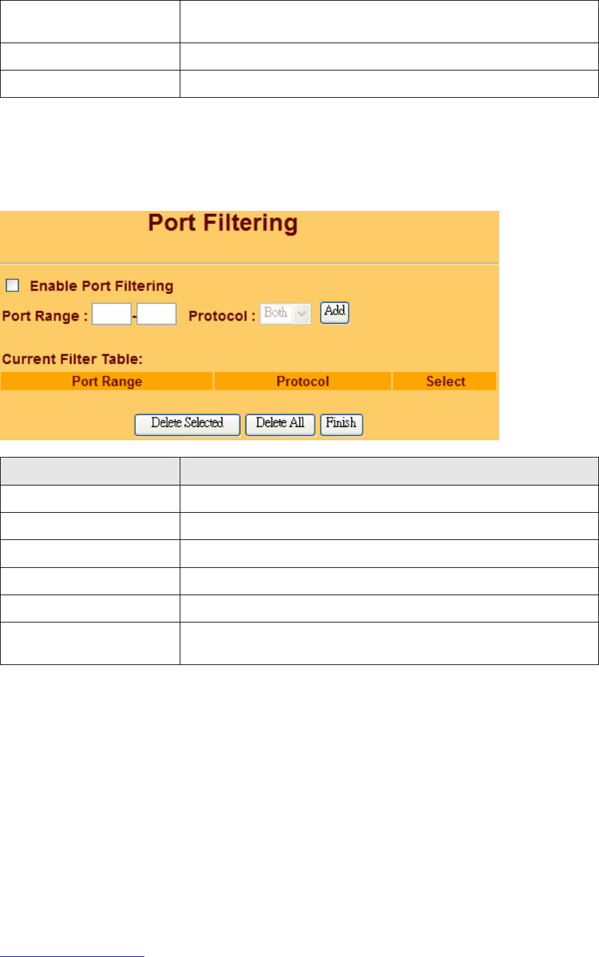Click the 'Port Range :' field label

click(x=45, y=316)
